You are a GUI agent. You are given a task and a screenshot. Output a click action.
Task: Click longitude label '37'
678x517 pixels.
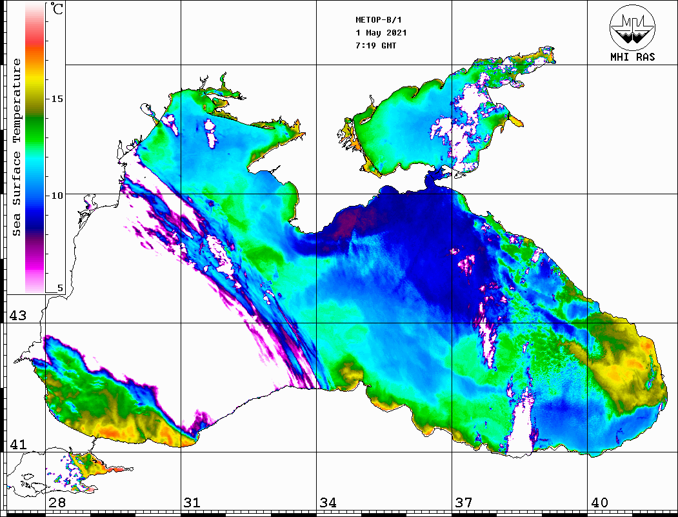click(x=464, y=502)
